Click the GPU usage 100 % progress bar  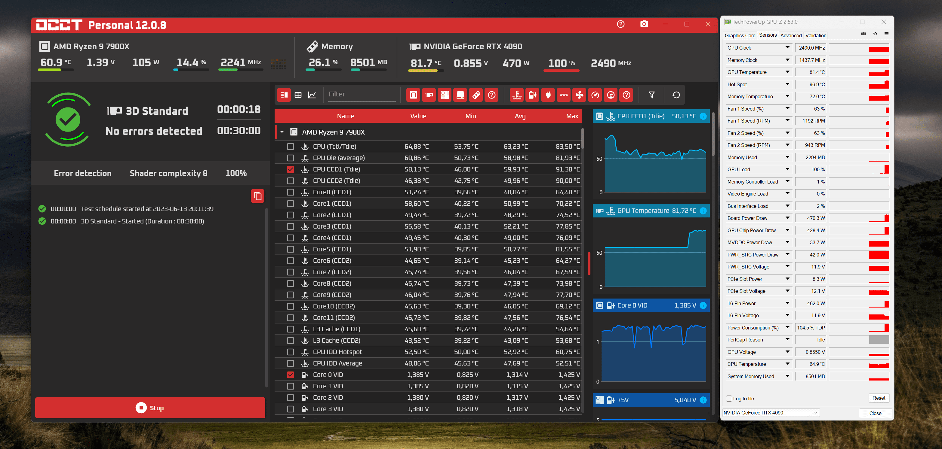click(561, 71)
